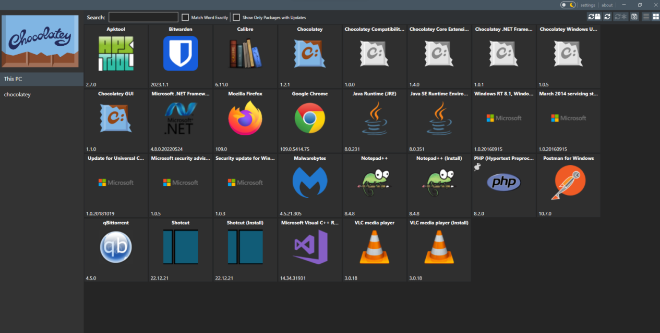Select Chocolatey Core Extension package tile
660x333 pixels.
click(439, 56)
